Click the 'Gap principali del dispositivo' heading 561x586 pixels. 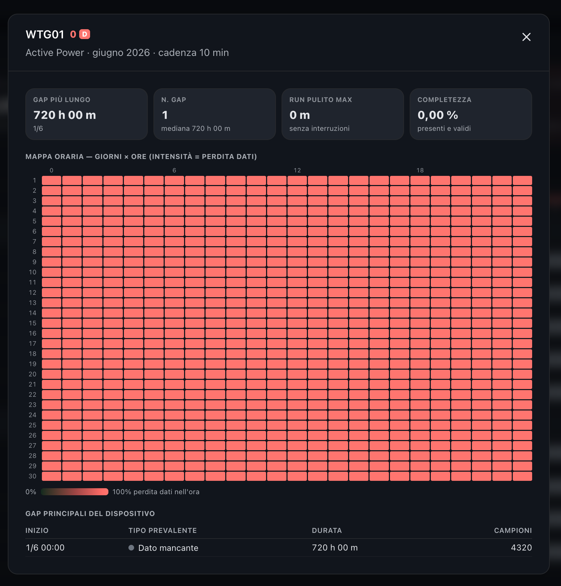click(90, 514)
